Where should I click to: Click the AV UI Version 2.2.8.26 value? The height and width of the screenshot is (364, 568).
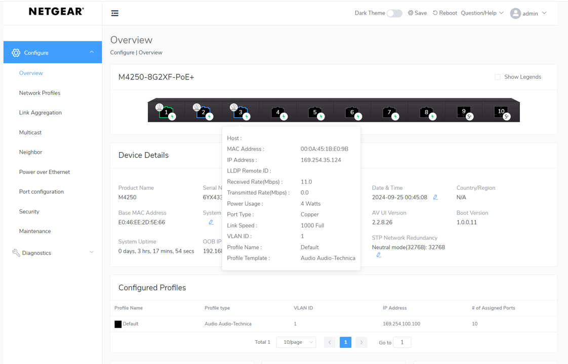tap(382, 222)
